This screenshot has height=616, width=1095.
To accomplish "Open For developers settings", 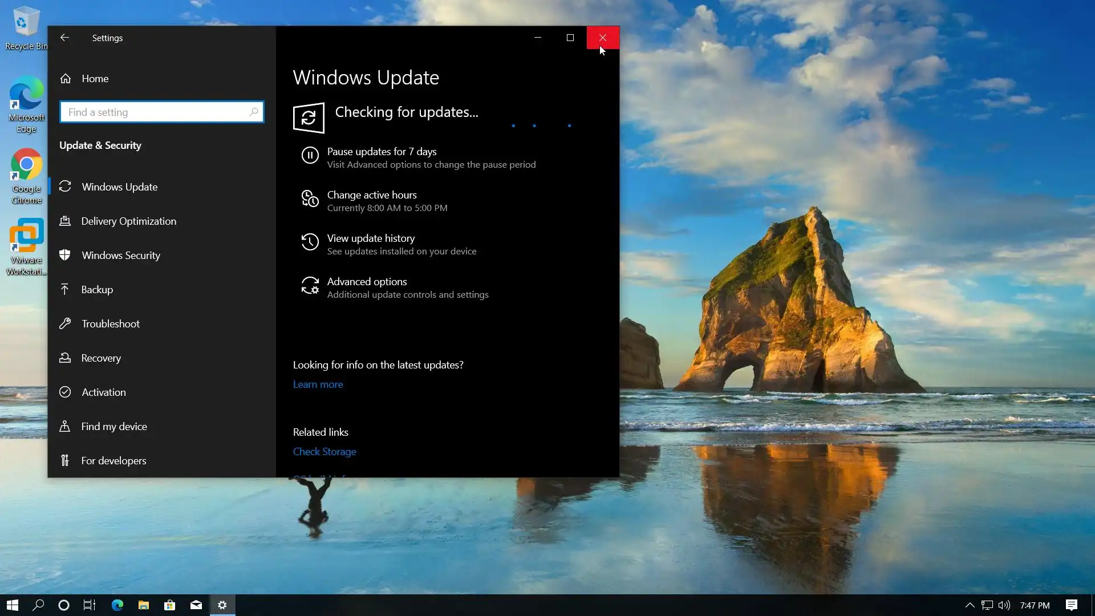I will (x=113, y=461).
